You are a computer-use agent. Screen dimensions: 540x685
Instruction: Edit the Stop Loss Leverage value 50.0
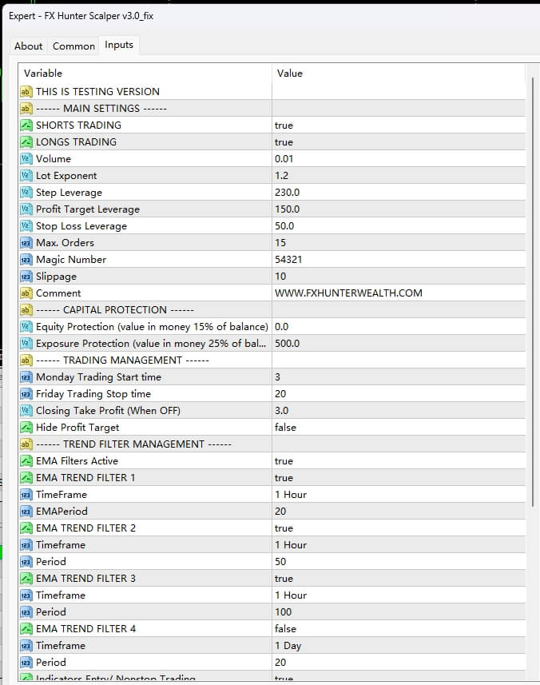click(x=398, y=226)
